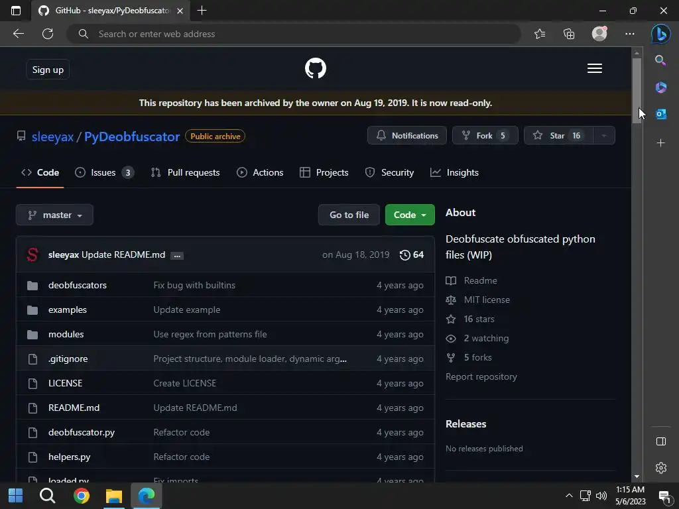This screenshot has height=509, width=679.
Task: Open Windows taskbar search
Action: (47, 496)
